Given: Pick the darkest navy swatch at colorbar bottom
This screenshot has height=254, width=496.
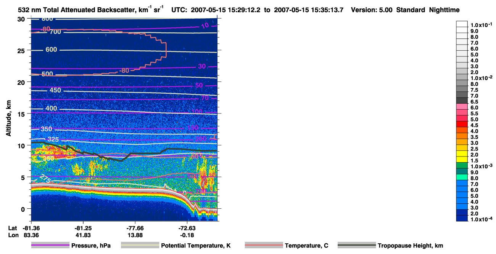Looking at the screenshot, I should [462, 218].
